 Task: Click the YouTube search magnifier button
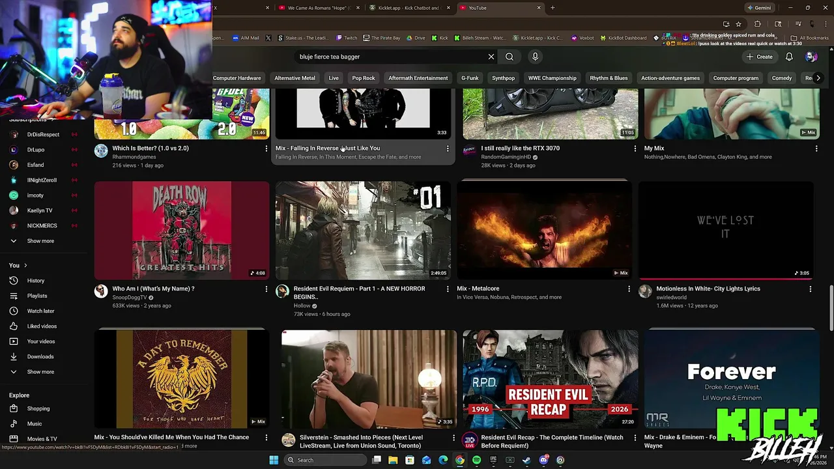click(x=510, y=57)
